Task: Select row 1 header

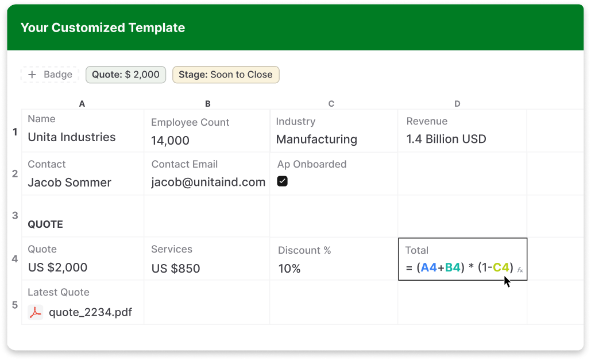Action: [x=15, y=132]
